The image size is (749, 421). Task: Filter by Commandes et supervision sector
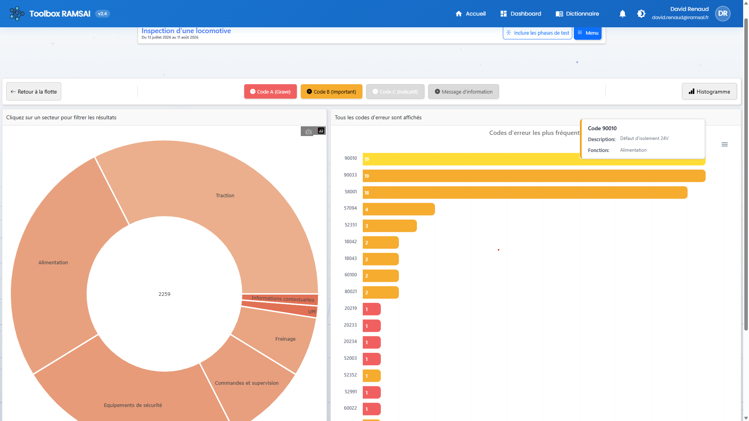click(247, 383)
